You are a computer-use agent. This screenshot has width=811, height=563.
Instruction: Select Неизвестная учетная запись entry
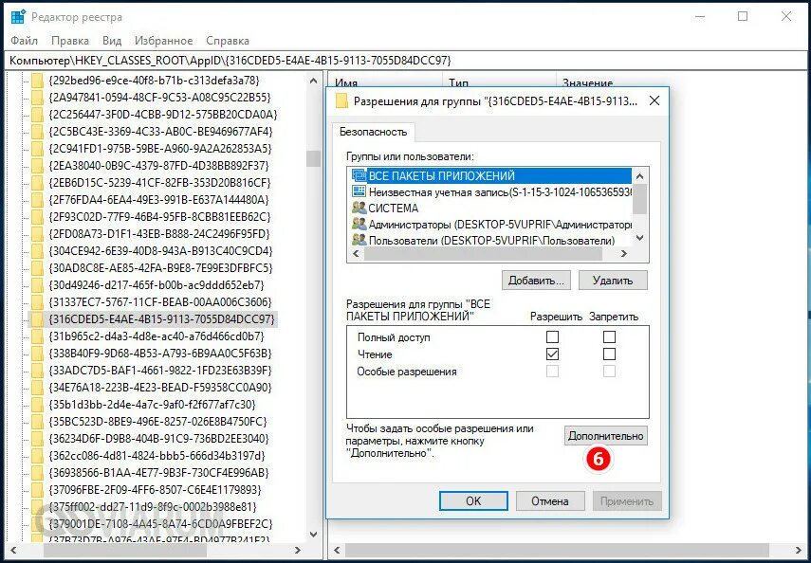tap(491, 191)
